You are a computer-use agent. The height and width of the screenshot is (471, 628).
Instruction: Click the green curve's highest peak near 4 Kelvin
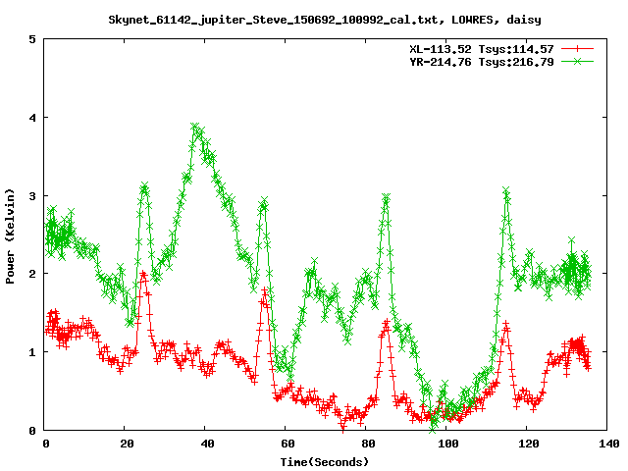point(195,127)
